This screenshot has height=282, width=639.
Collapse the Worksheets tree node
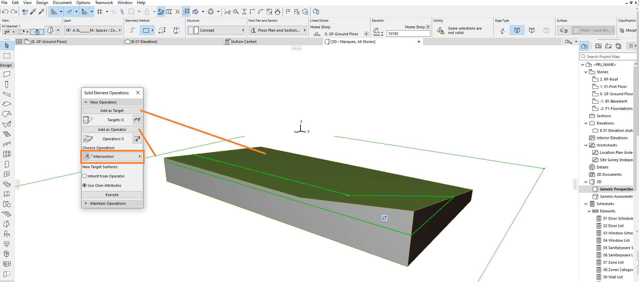pos(586,145)
